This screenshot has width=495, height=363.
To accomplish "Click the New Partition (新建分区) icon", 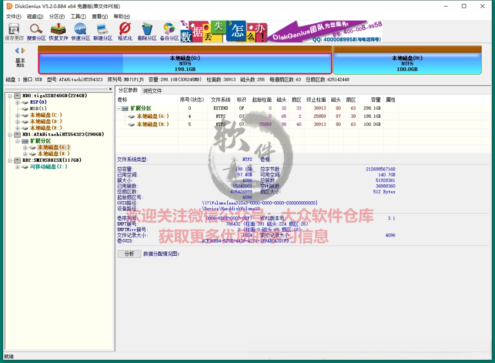I will [103, 32].
